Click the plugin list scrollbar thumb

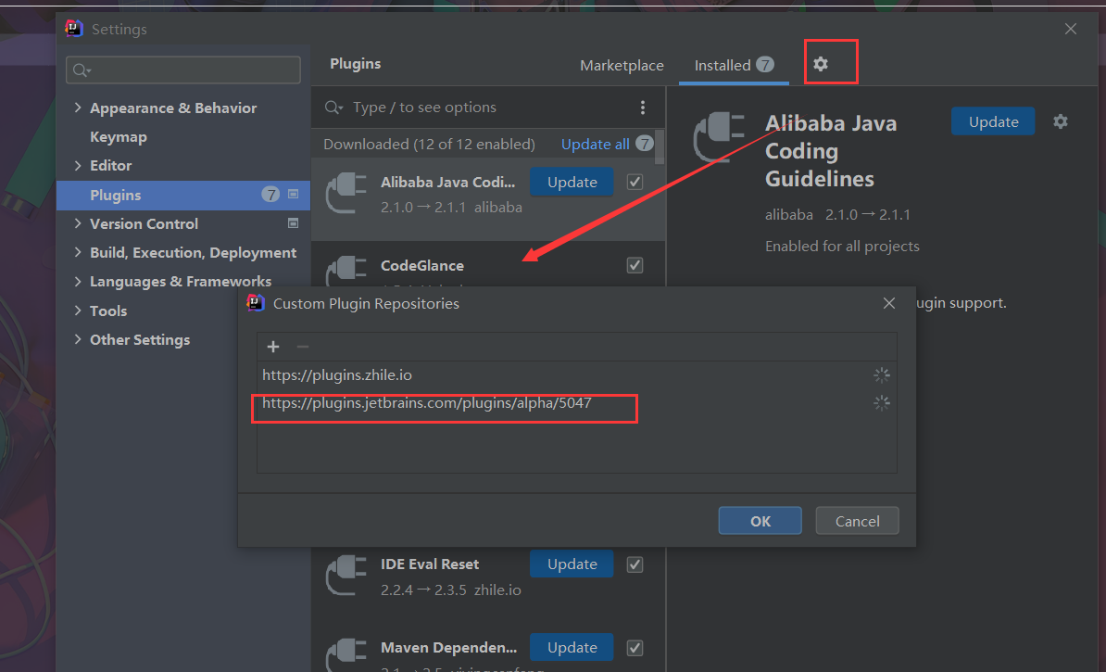click(660, 146)
